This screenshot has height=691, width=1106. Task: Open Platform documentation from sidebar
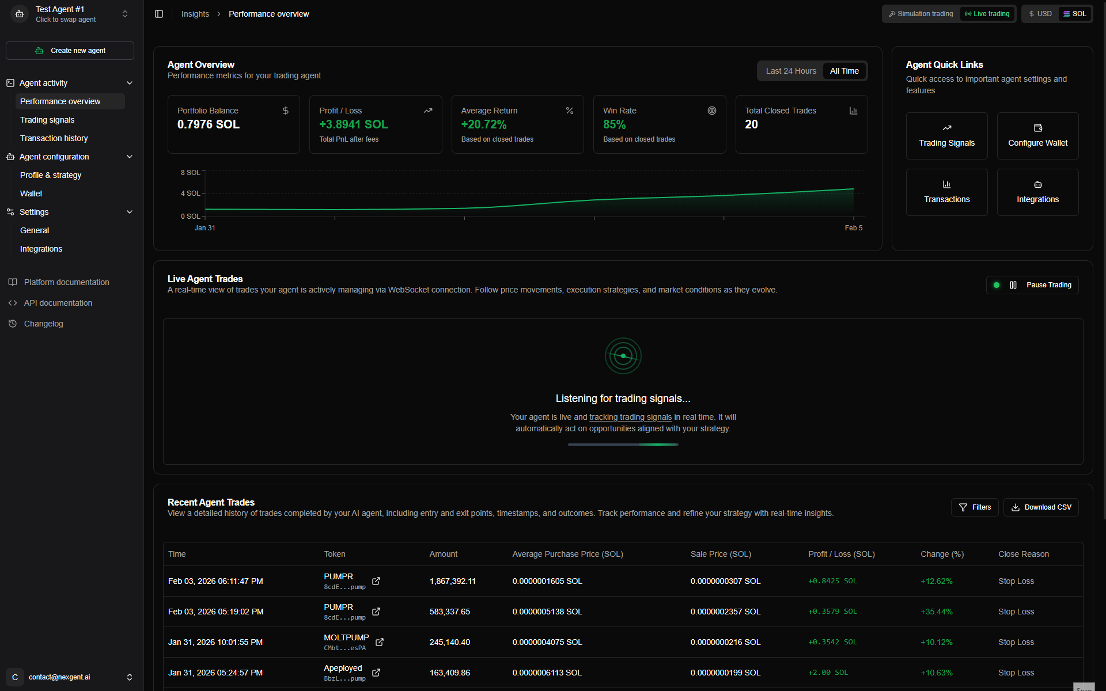click(66, 282)
